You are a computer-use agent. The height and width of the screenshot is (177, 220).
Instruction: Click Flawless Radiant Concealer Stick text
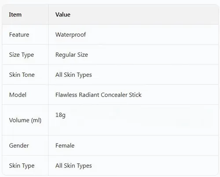click(x=99, y=95)
